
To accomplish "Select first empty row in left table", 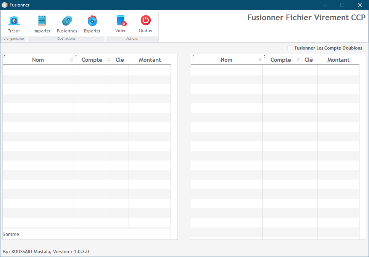I will (x=38, y=70).
